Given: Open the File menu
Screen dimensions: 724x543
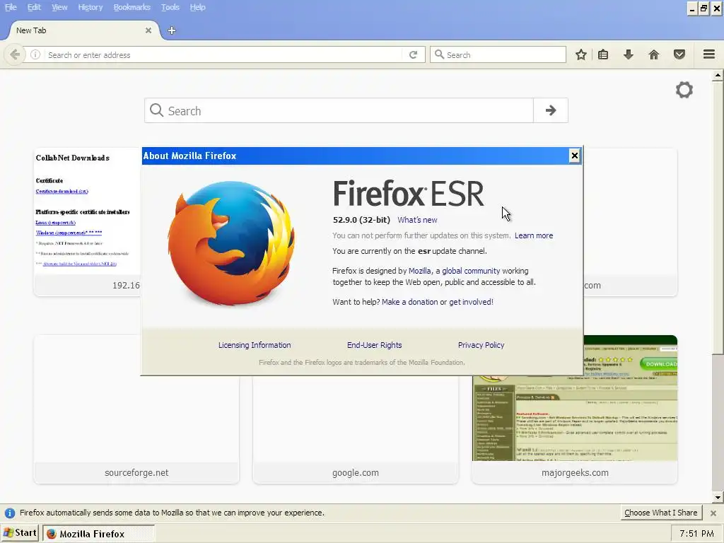Looking at the screenshot, I should coord(11,7).
